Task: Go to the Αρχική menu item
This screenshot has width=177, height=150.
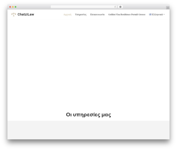Action: tap(67, 15)
